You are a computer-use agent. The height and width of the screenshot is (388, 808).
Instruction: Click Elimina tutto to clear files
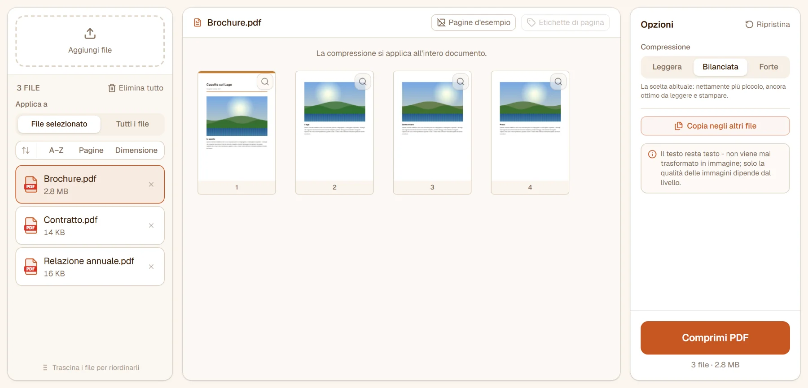tap(136, 88)
